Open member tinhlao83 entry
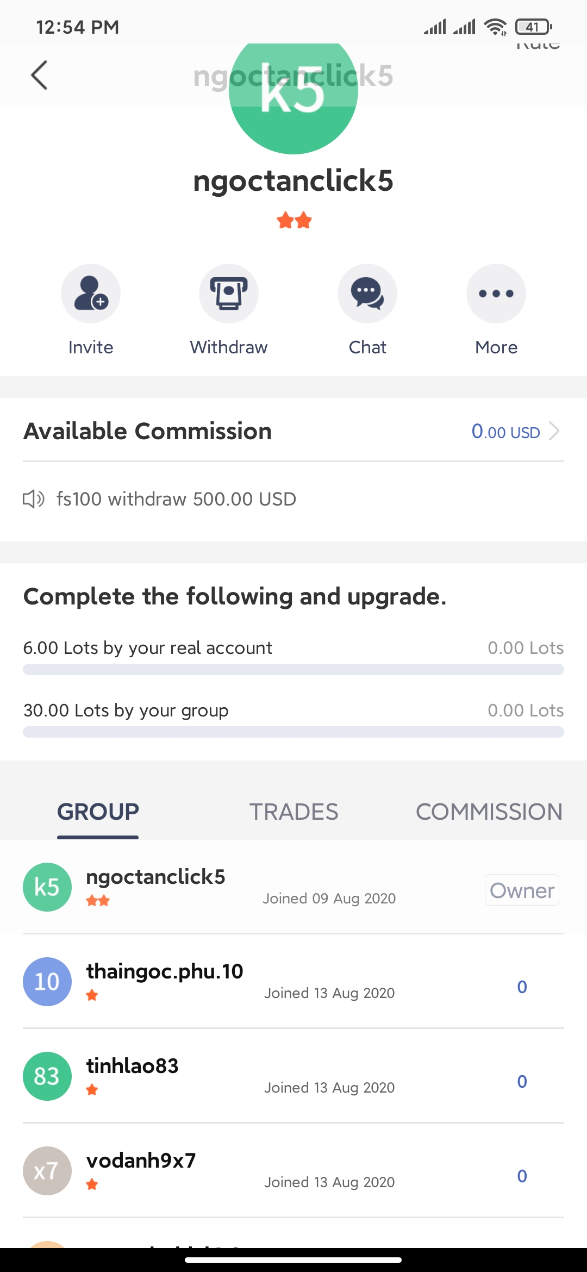 (293, 1076)
